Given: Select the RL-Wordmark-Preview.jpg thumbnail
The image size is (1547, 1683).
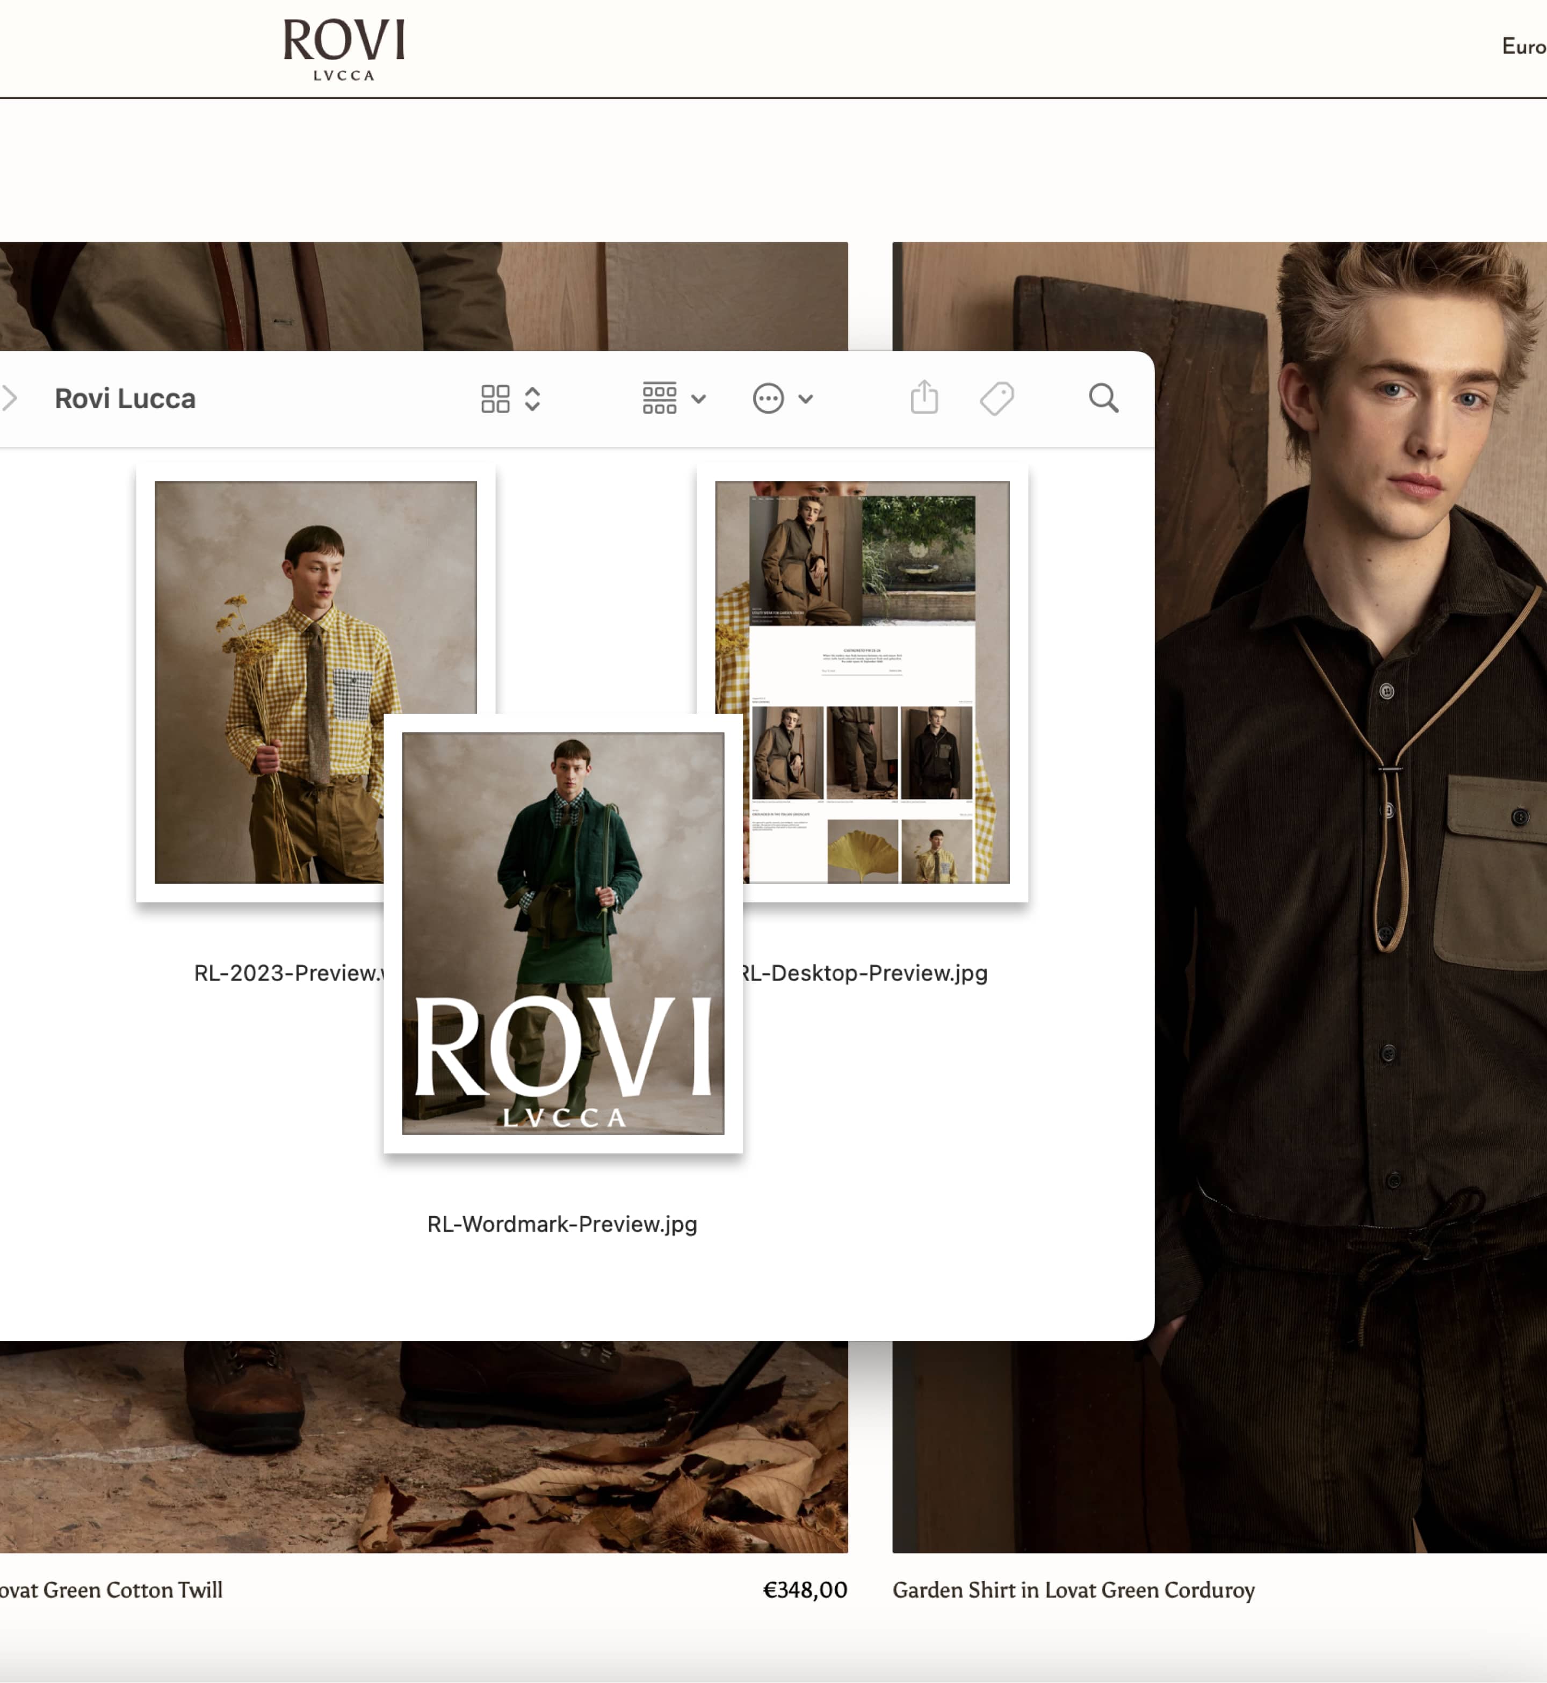Looking at the screenshot, I should point(562,933).
